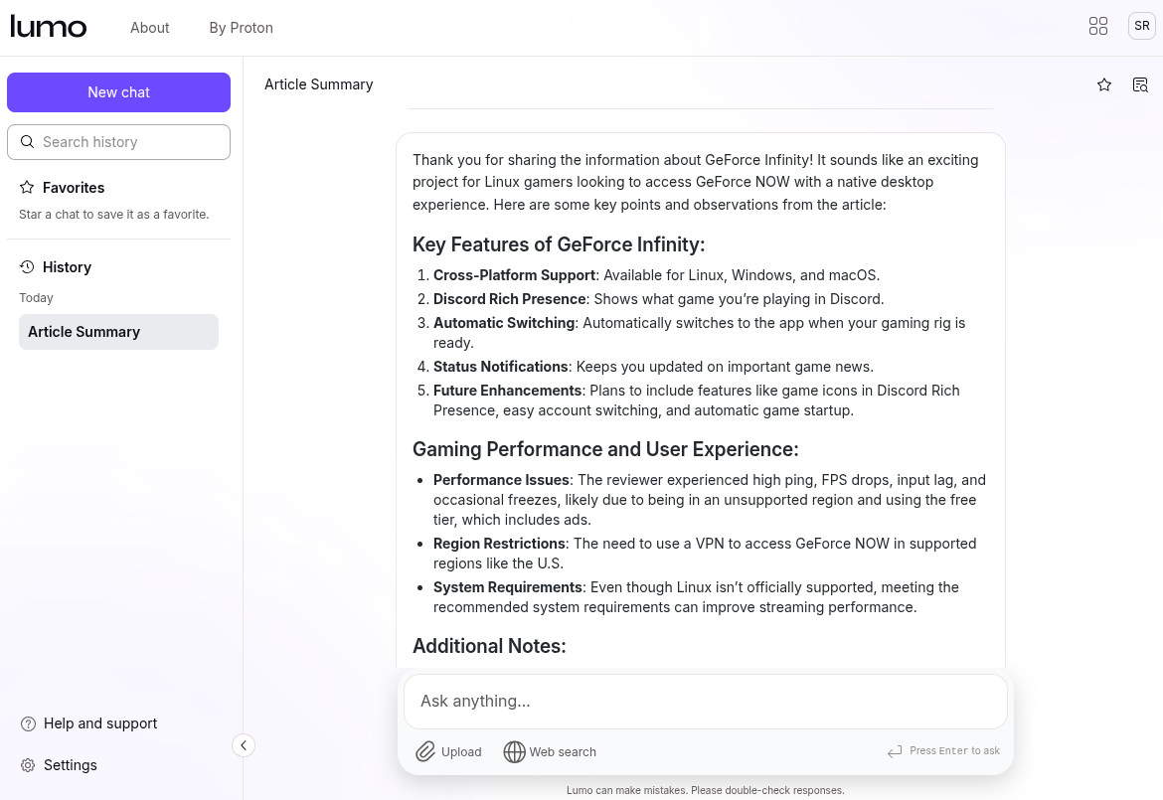
Task: Open the Article Summary chat in history
Action: tap(118, 332)
